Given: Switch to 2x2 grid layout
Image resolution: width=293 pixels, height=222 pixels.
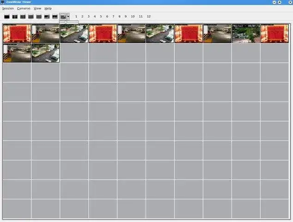Looking at the screenshot, I should click(15, 17).
